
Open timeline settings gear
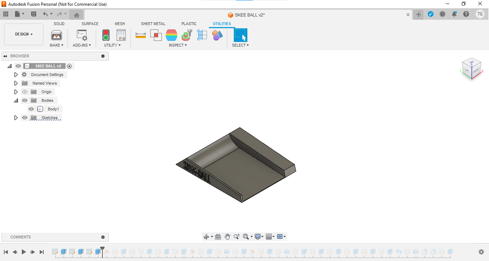point(481,252)
